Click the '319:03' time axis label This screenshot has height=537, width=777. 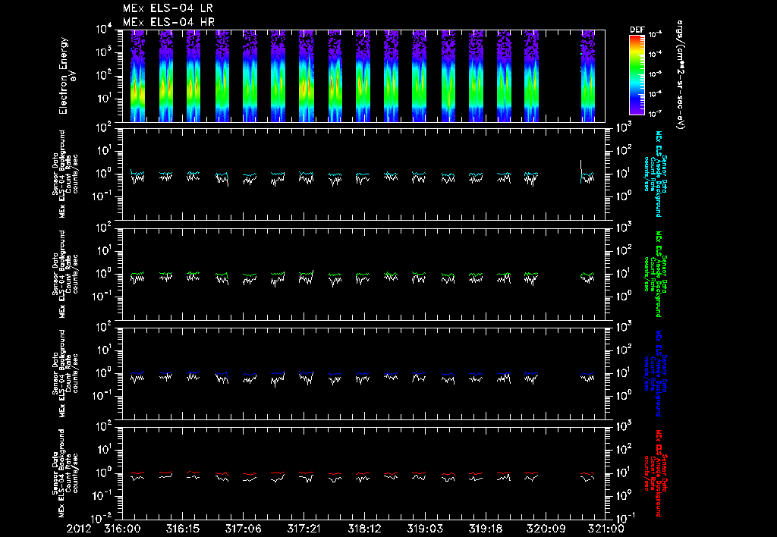[425, 529]
